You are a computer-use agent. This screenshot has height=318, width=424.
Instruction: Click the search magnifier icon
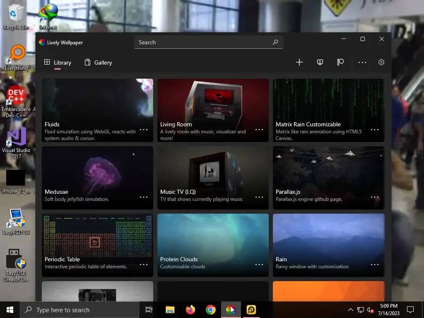(275, 42)
